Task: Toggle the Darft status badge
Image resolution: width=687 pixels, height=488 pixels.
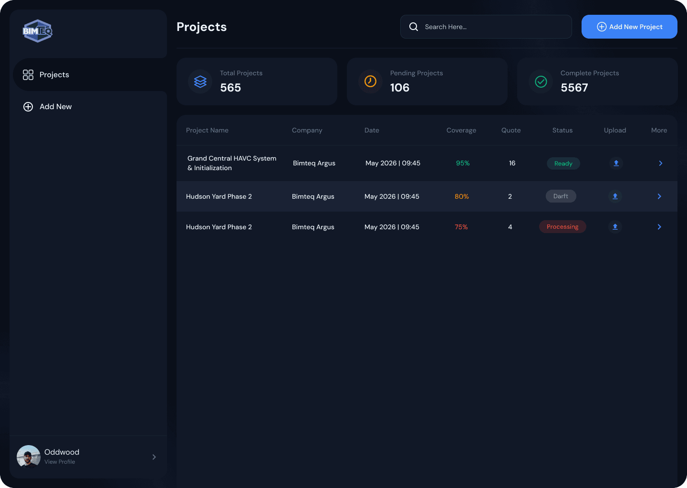Action: [561, 196]
